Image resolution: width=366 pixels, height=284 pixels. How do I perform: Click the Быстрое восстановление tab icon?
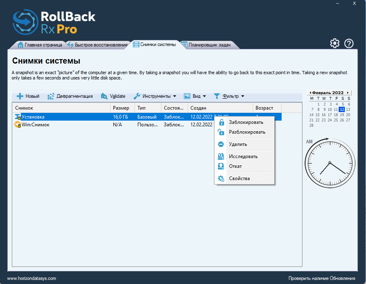pos(70,45)
